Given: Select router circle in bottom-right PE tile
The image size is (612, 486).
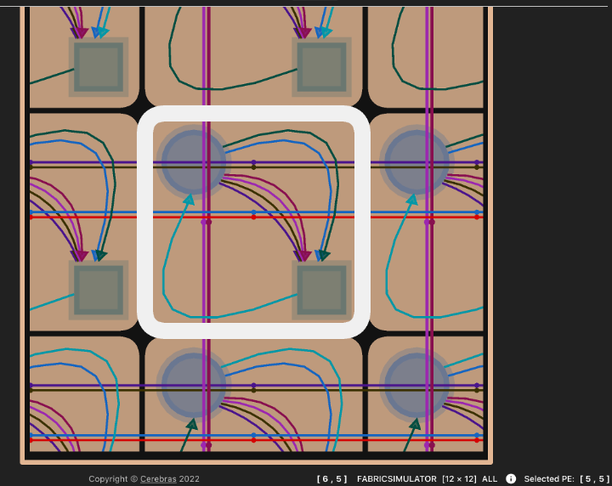Looking at the screenshot, I should (416, 385).
